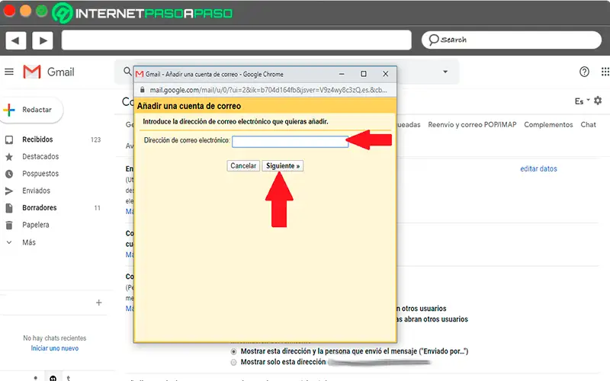Click the Dirección de correo electrónico input field
Image resolution: width=610 pixels, height=381 pixels.
(291, 142)
